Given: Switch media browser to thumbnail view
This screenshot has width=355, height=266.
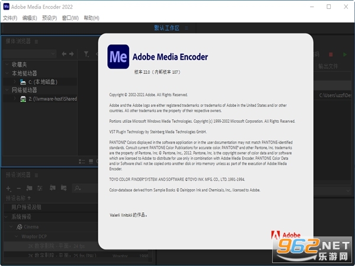Looking at the screenshot, I should point(91,161).
